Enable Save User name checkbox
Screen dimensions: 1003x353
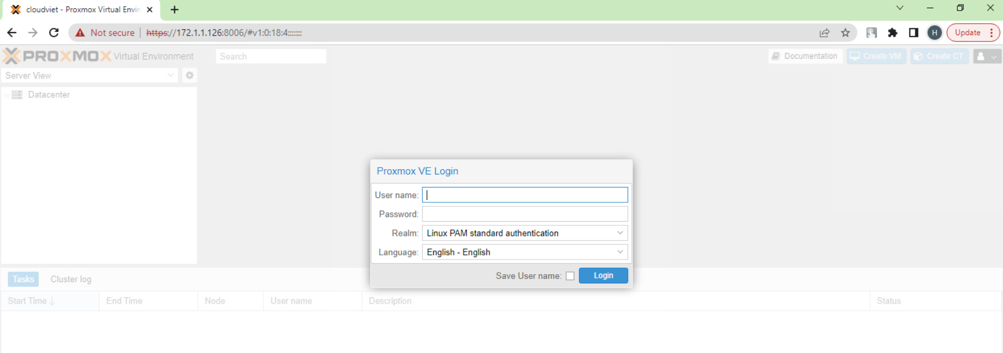tap(570, 276)
